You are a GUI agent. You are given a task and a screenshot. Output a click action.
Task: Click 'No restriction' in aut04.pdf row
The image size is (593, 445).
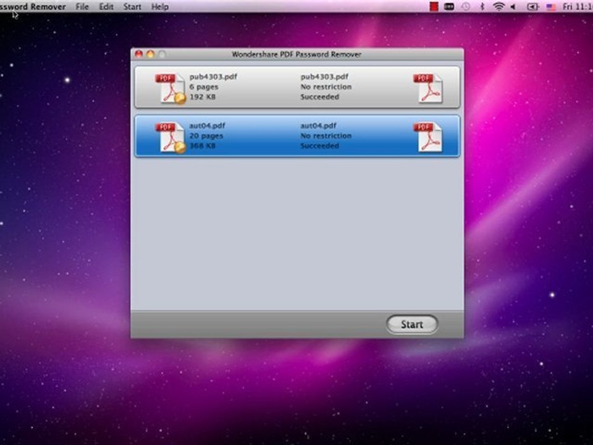(x=326, y=136)
